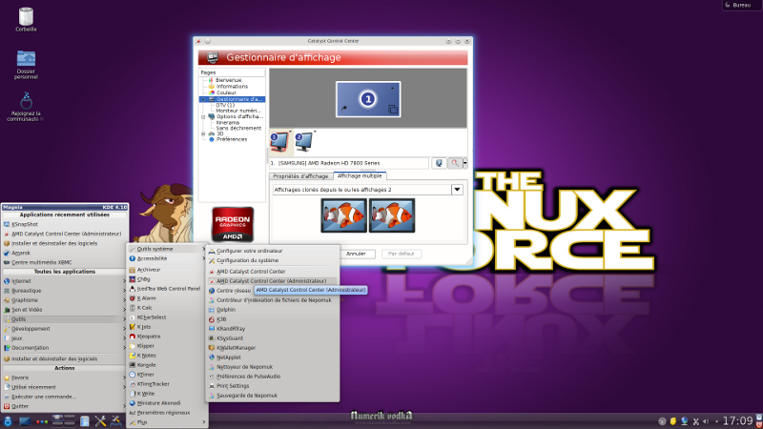Open the small arrow menu on display 1 block
Screen dimensions: 763x429
[x=392, y=88]
